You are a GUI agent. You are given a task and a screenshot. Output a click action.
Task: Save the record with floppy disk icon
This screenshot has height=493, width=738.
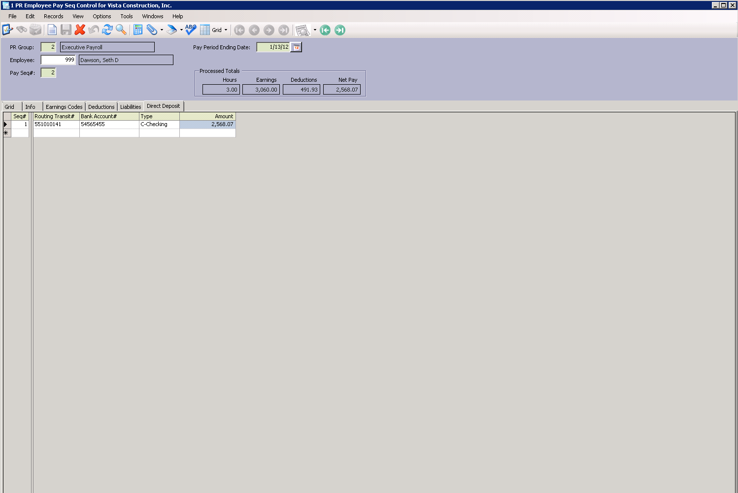pos(66,30)
